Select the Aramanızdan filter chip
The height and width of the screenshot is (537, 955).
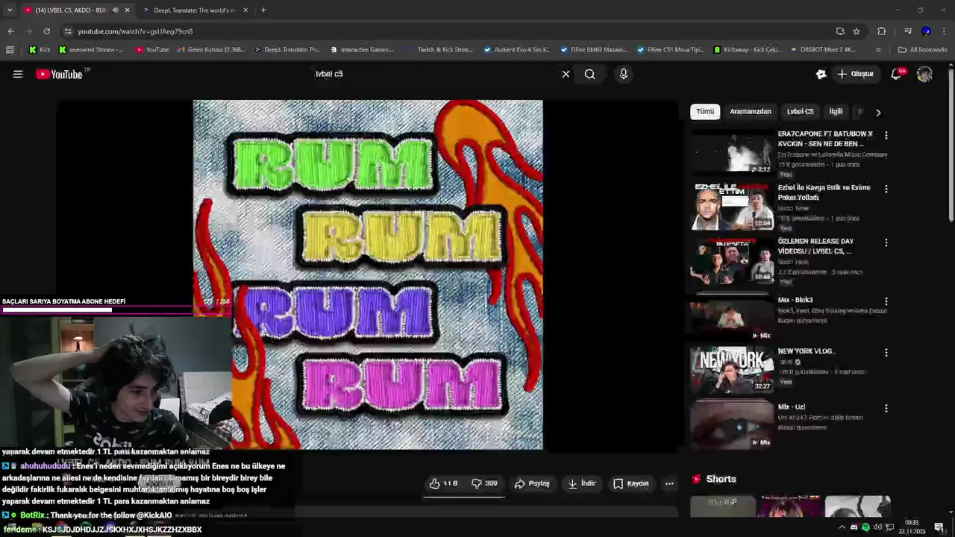point(751,112)
